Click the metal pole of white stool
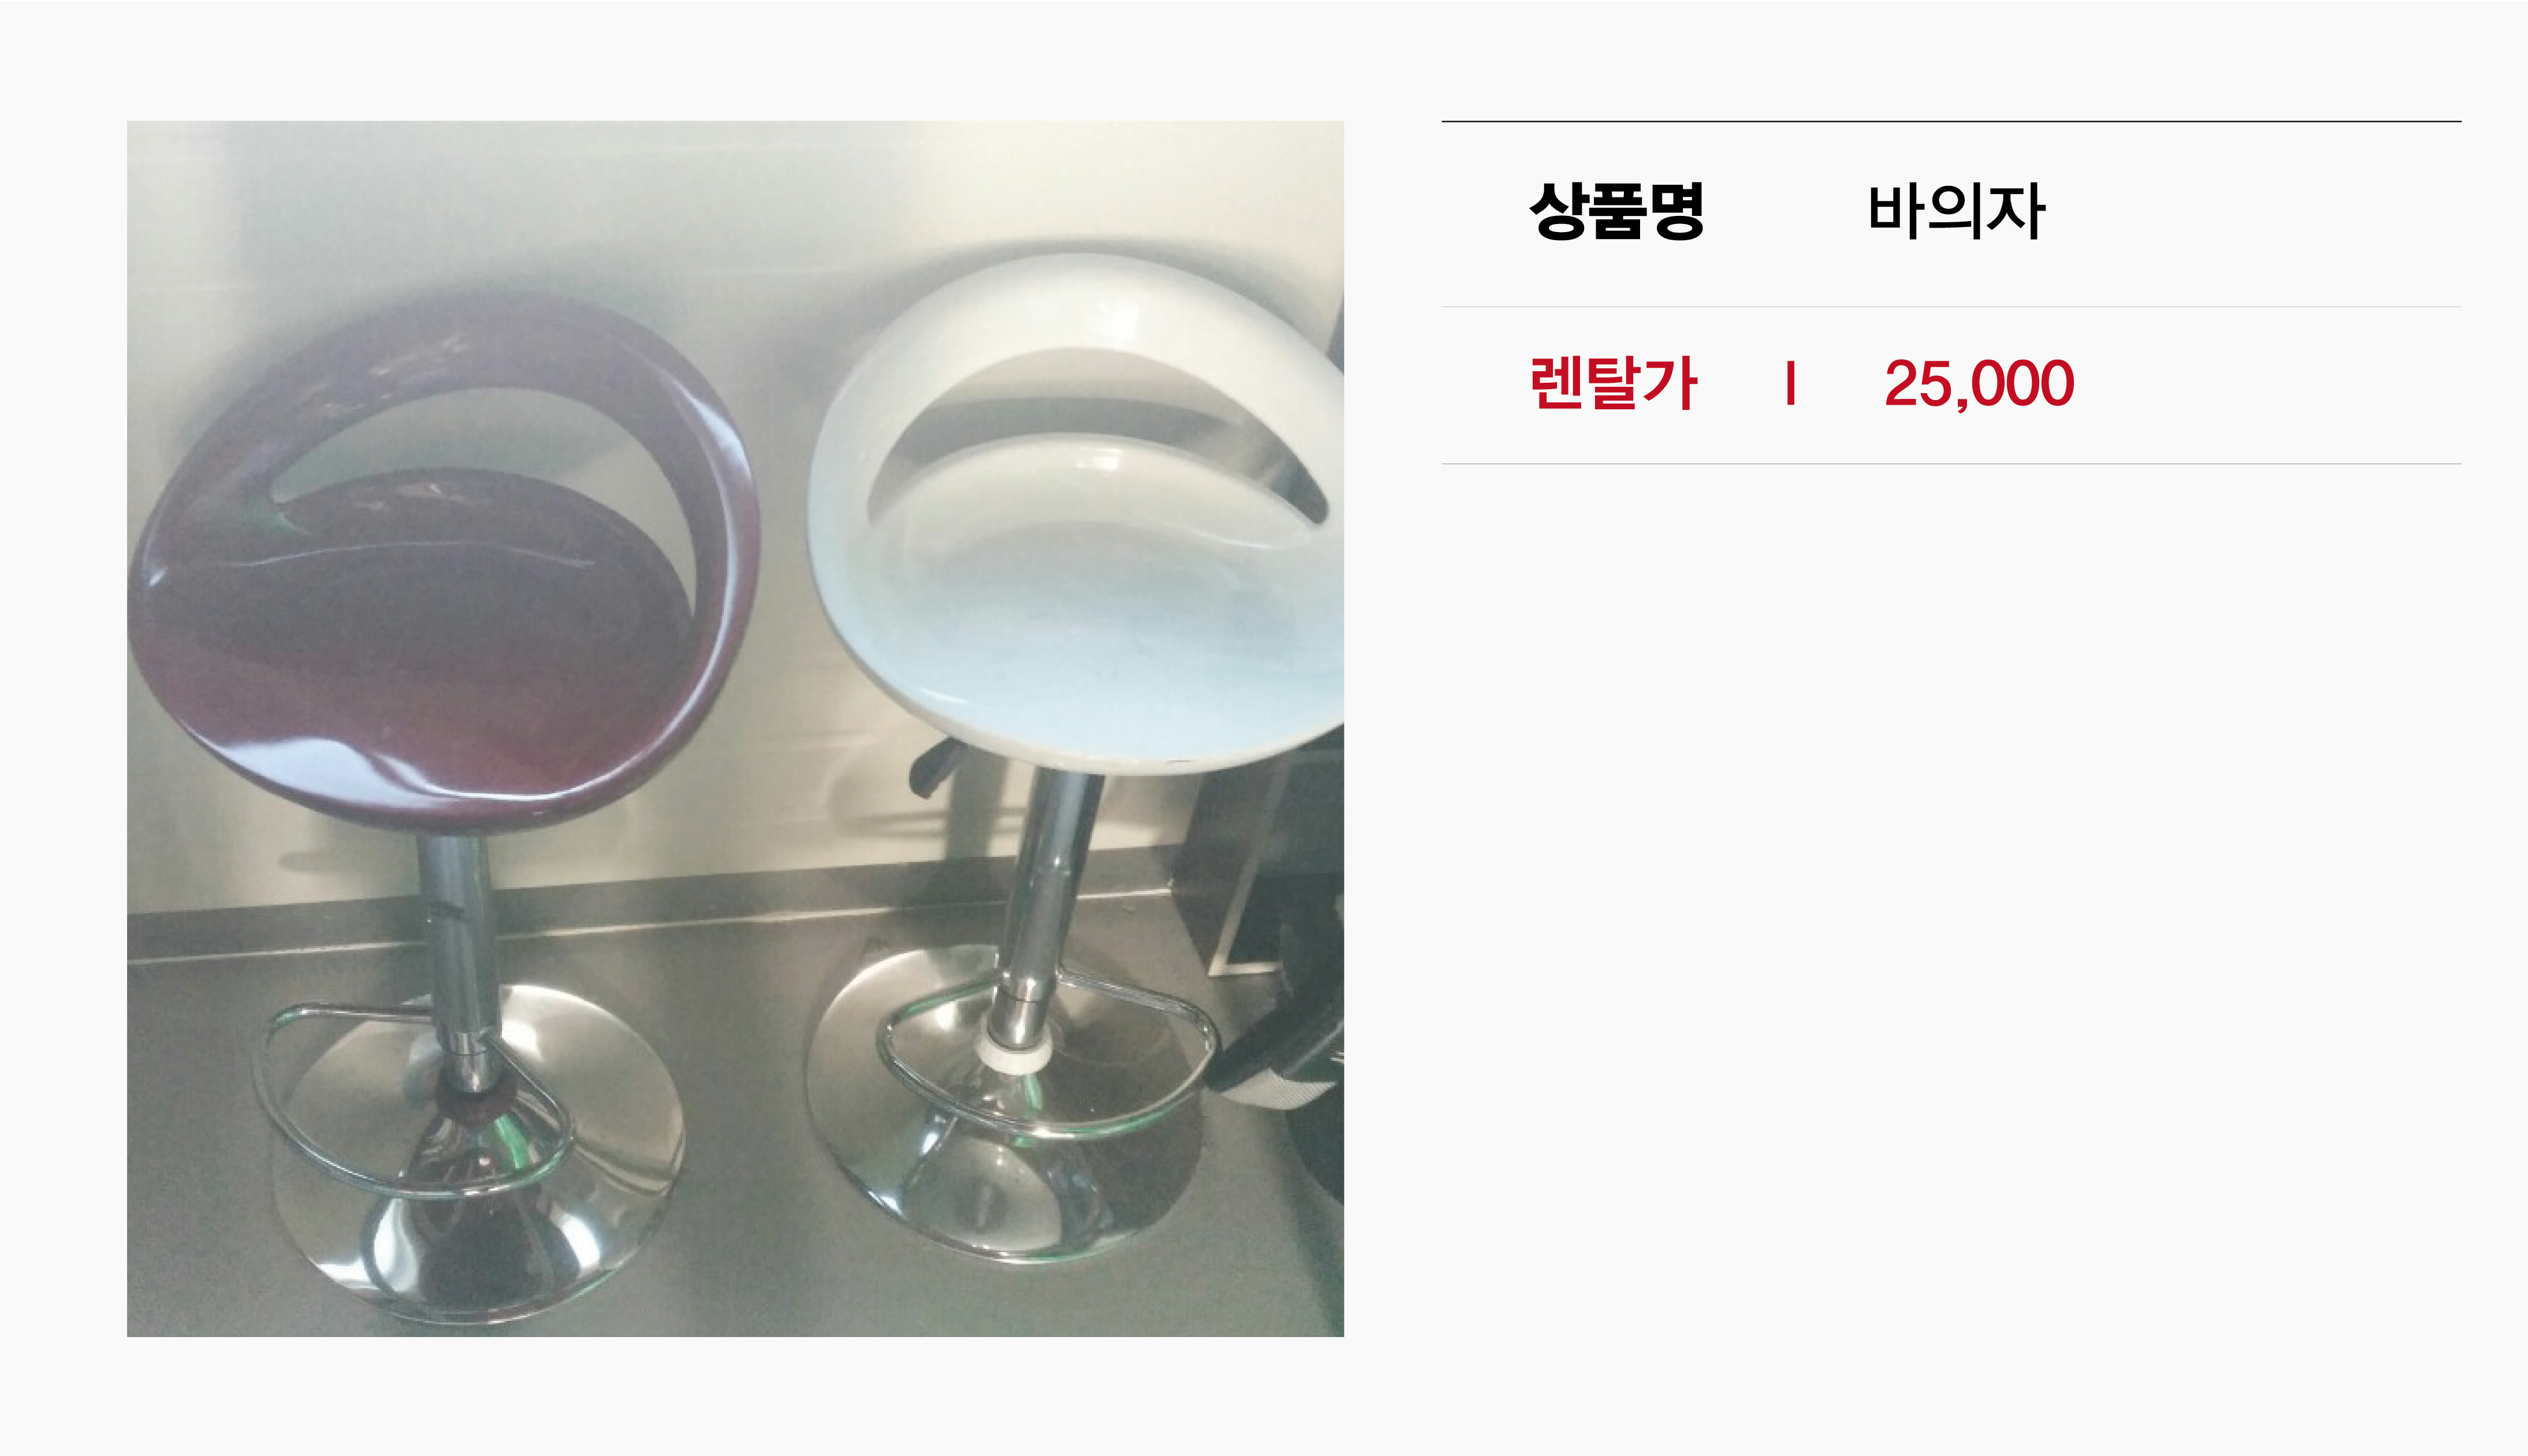The width and height of the screenshot is (2528, 1456). (x=1046, y=900)
